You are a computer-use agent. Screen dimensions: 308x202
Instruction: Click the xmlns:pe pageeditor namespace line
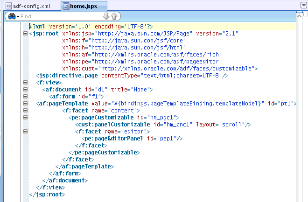[142, 62]
